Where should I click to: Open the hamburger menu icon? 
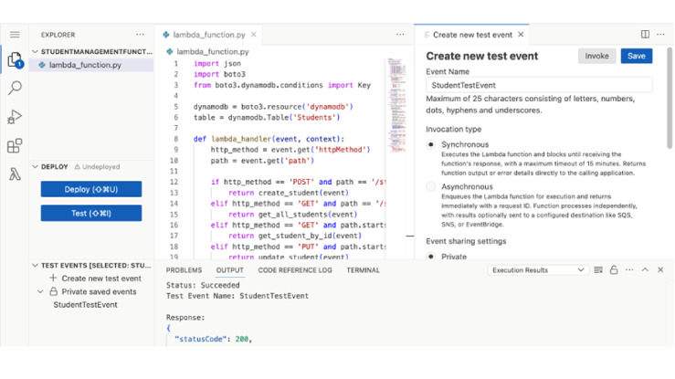tap(15, 35)
